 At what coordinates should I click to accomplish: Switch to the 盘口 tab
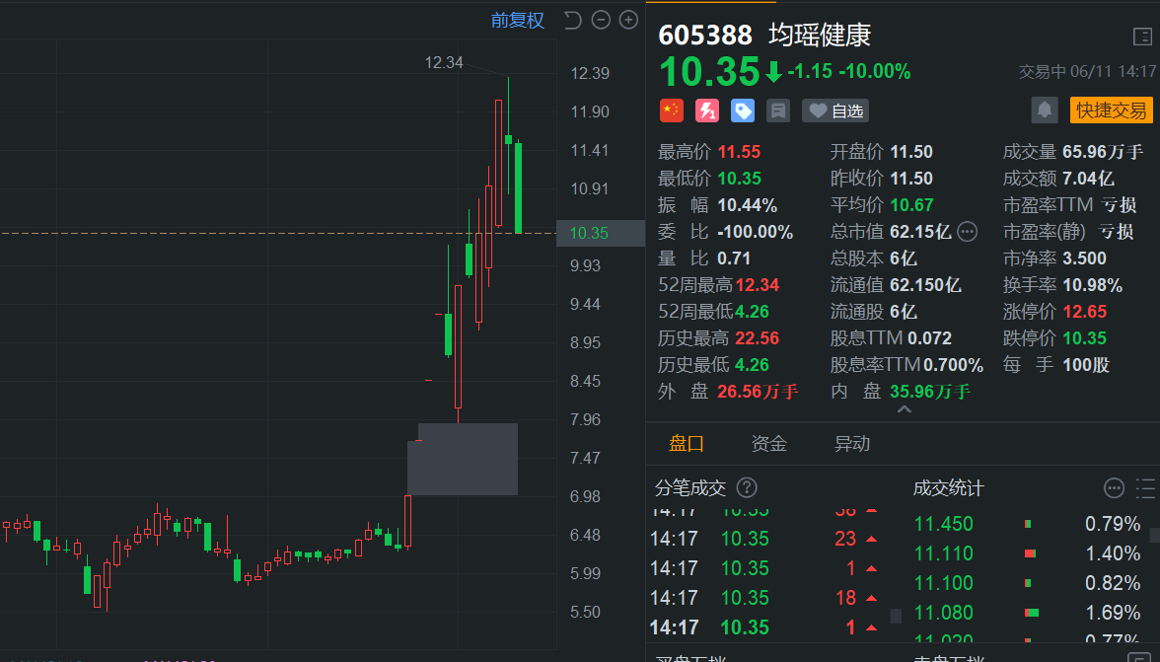click(x=687, y=443)
